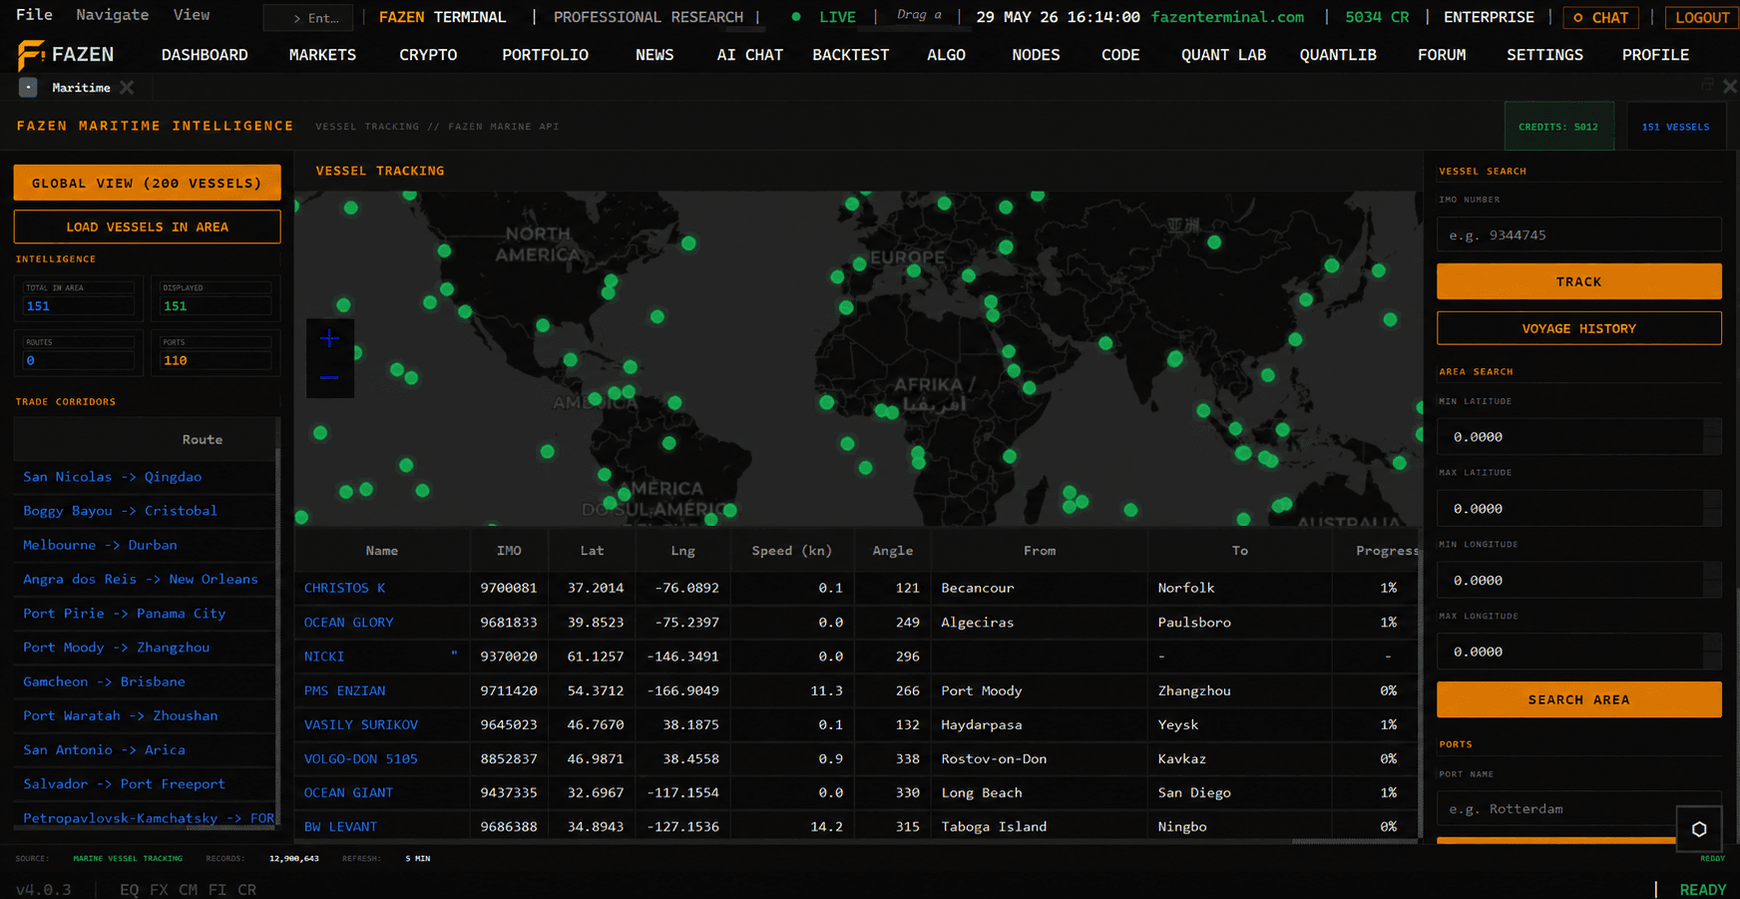Screen dimensions: 1740x899
Task: Click Load Vessels in Area button
Action: [147, 226]
